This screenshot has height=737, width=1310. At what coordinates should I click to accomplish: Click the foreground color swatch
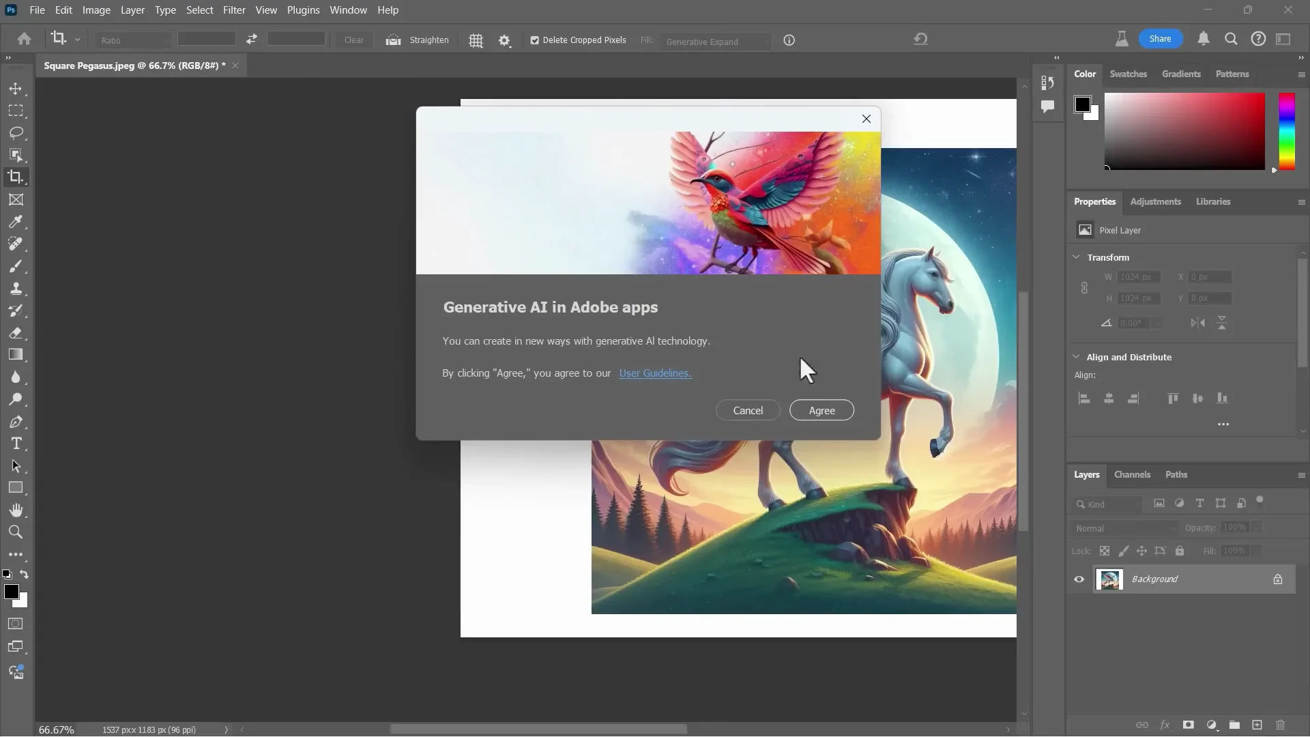click(x=13, y=592)
